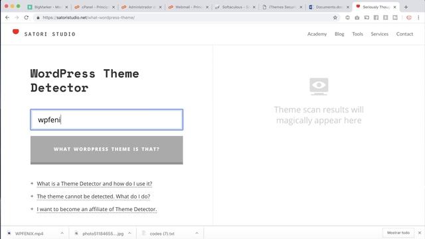Expand become an affiliate question
This screenshot has width=425, height=239.
point(97,209)
